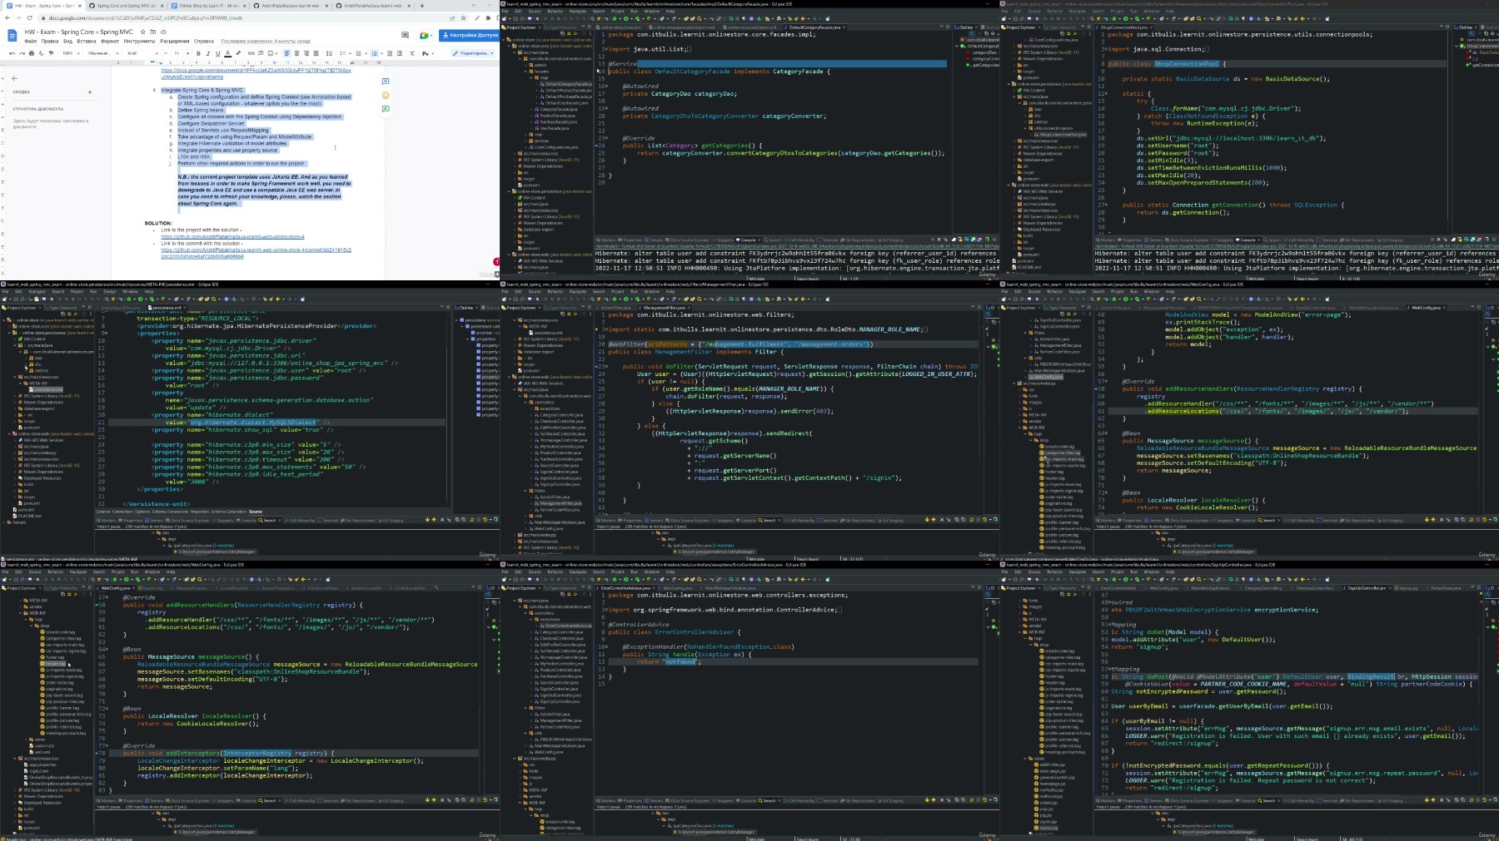The image size is (1499, 841).
Task: Open the Arial font dropdown
Action: (142, 53)
